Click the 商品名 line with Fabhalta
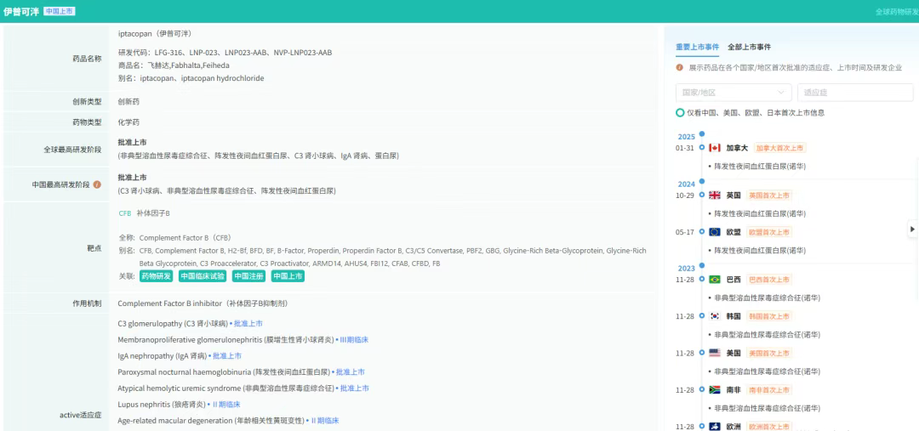Screen dimensions: 919x431 point(174,65)
